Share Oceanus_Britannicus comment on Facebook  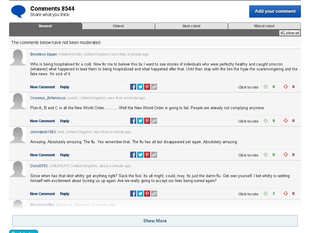133,121
